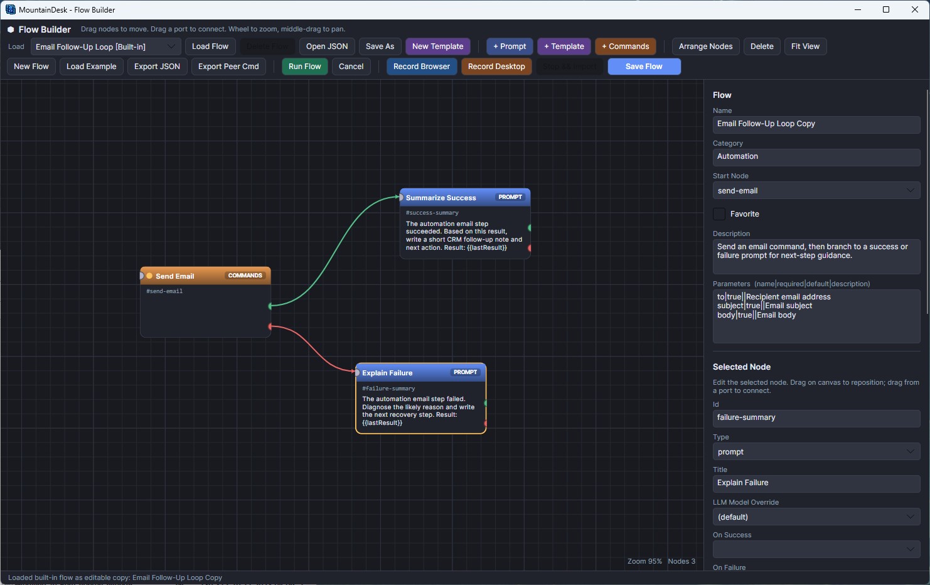Click Export Peer Cmd

228,67
